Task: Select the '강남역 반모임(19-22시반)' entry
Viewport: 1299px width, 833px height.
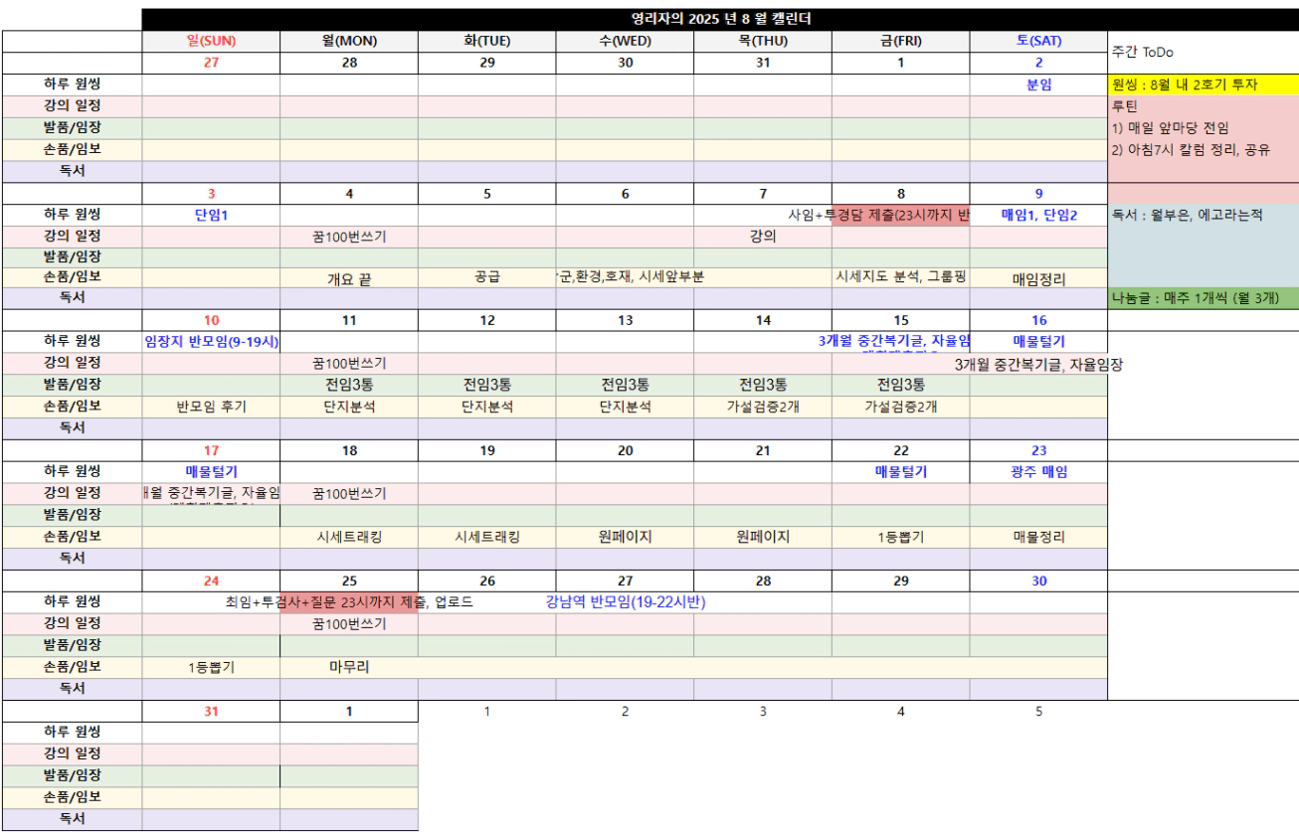Action: [x=625, y=601]
